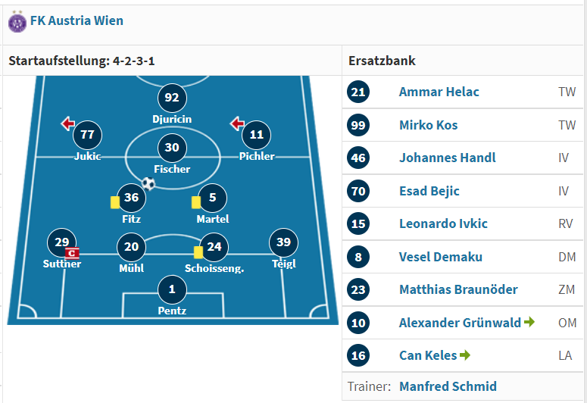Open the FK Austria Wien team link

(76, 20)
